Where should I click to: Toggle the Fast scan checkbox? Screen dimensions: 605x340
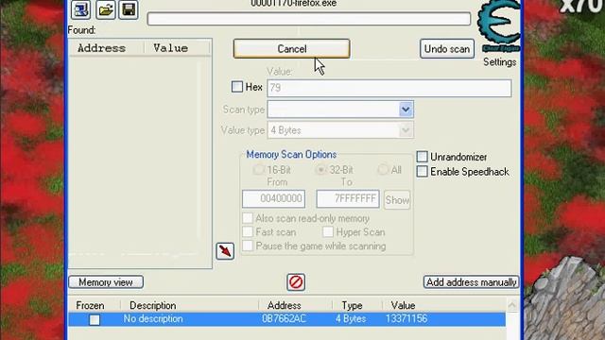click(x=248, y=232)
